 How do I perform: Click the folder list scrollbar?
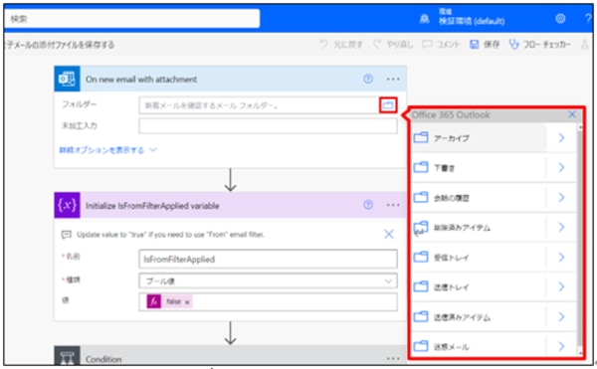pos(580,240)
